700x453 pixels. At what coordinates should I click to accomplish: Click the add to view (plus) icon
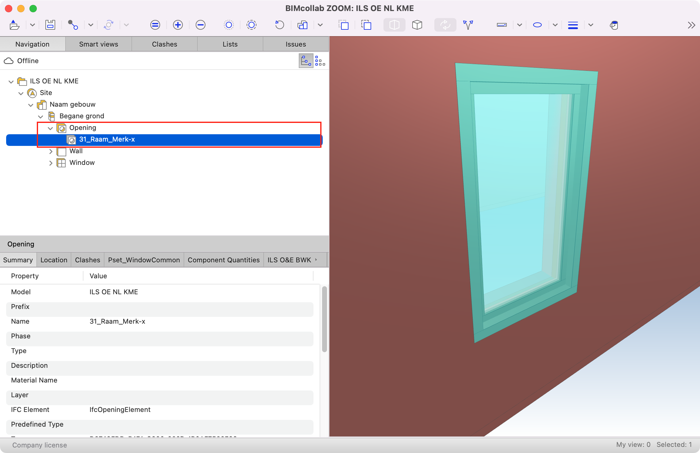tap(178, 25)
